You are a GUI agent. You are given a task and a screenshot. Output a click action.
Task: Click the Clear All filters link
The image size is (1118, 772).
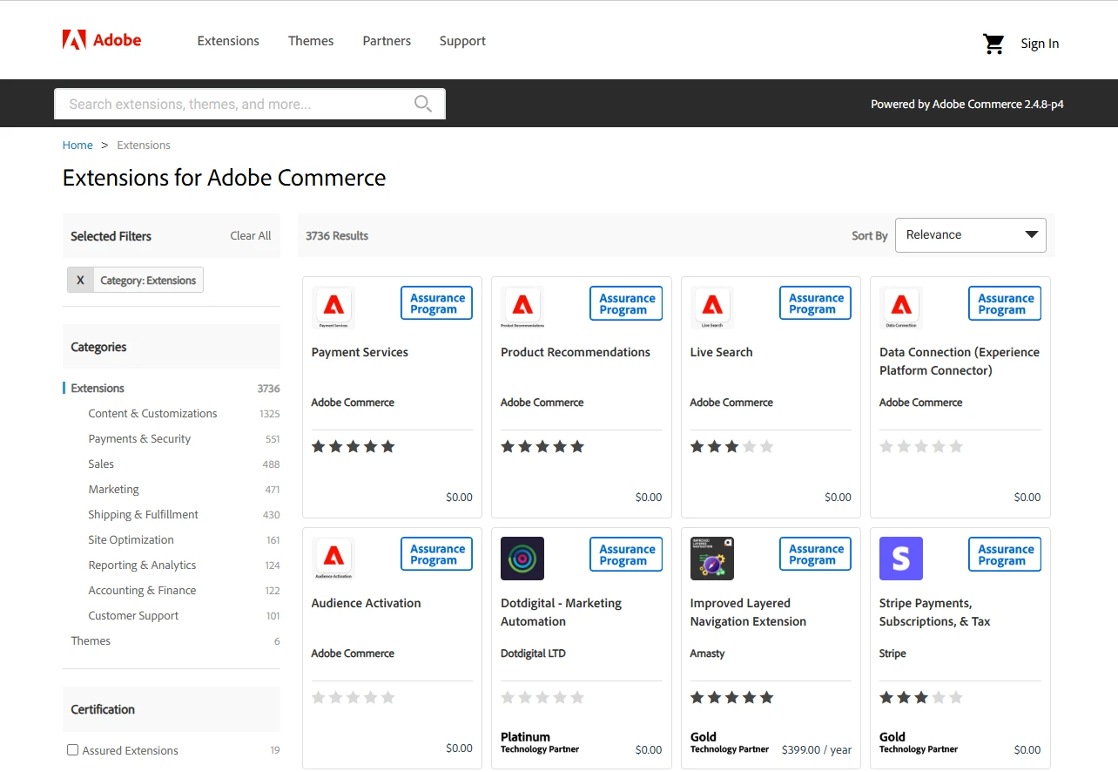point(250,235)
